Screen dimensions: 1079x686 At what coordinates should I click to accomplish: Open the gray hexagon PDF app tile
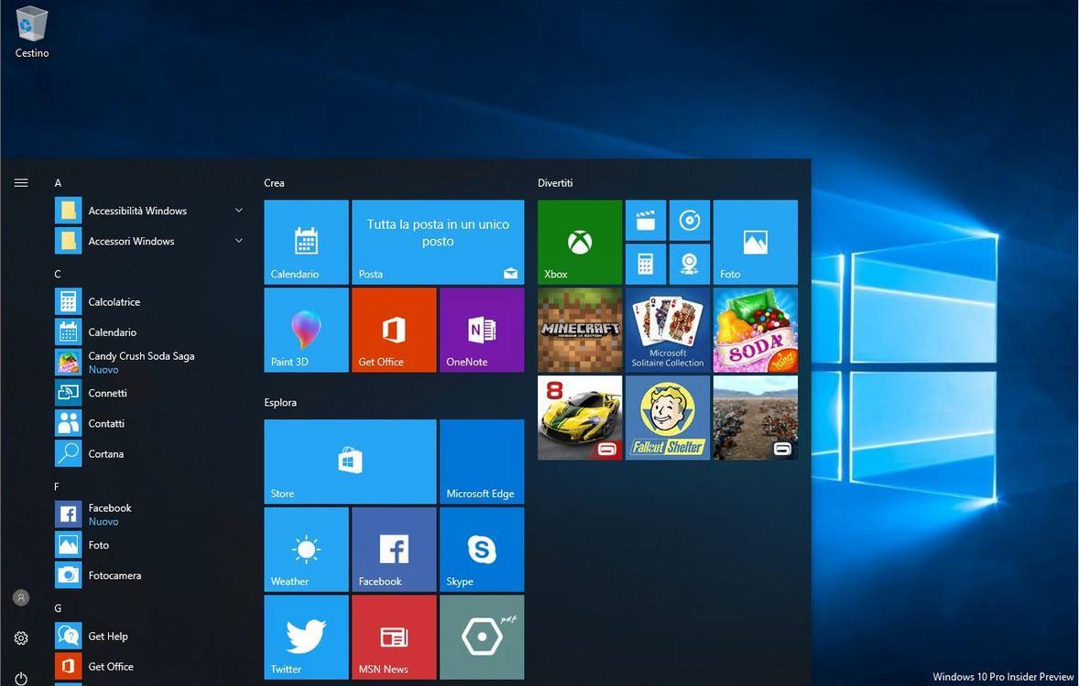tap(482, 637)
